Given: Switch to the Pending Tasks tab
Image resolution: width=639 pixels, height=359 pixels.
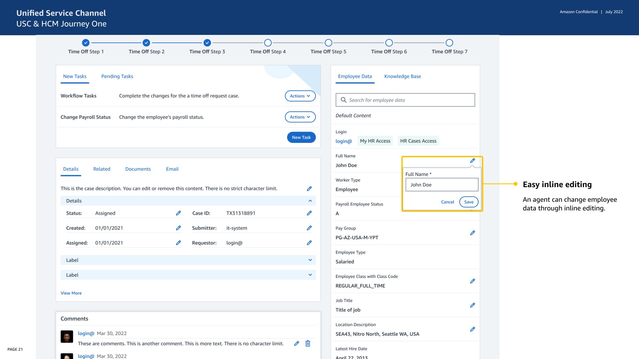Looking at the screenshot, I should click(x=117, y=76).
